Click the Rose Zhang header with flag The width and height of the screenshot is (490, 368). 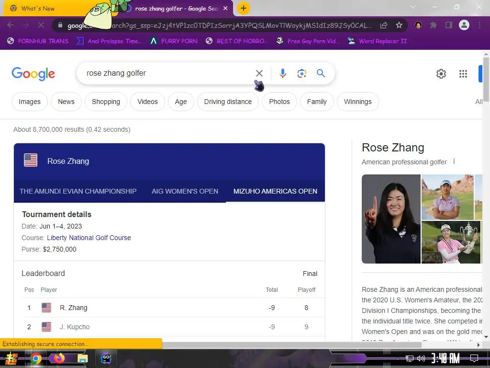[x=56, y=161]
